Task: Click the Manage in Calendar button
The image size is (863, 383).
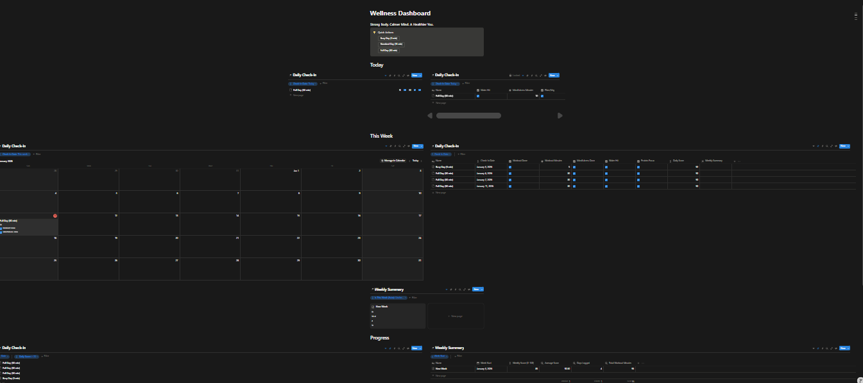Action: (x=393, y=160)
